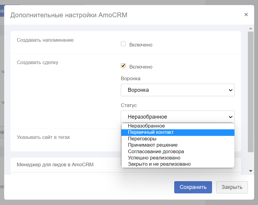This screenshot has height=205, width=258.
Task: Click the Включено label next to reminder checkbox
Action: coord(141,45)
